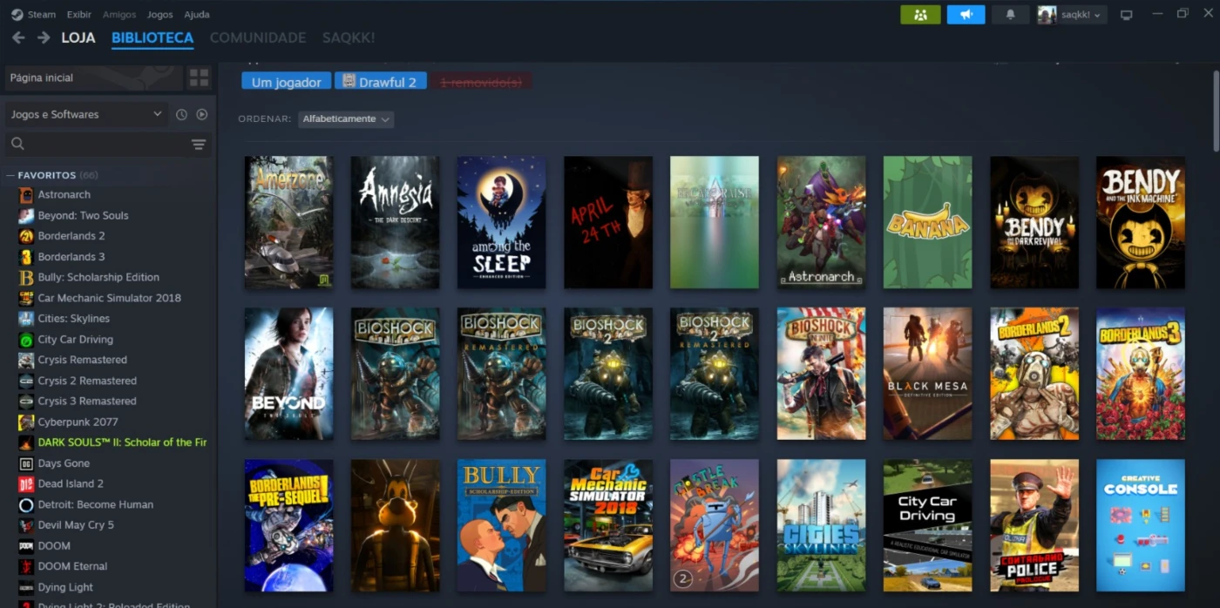
Task: Open the Alfabeticamente sort dropdown
Action: pos(346,119)
